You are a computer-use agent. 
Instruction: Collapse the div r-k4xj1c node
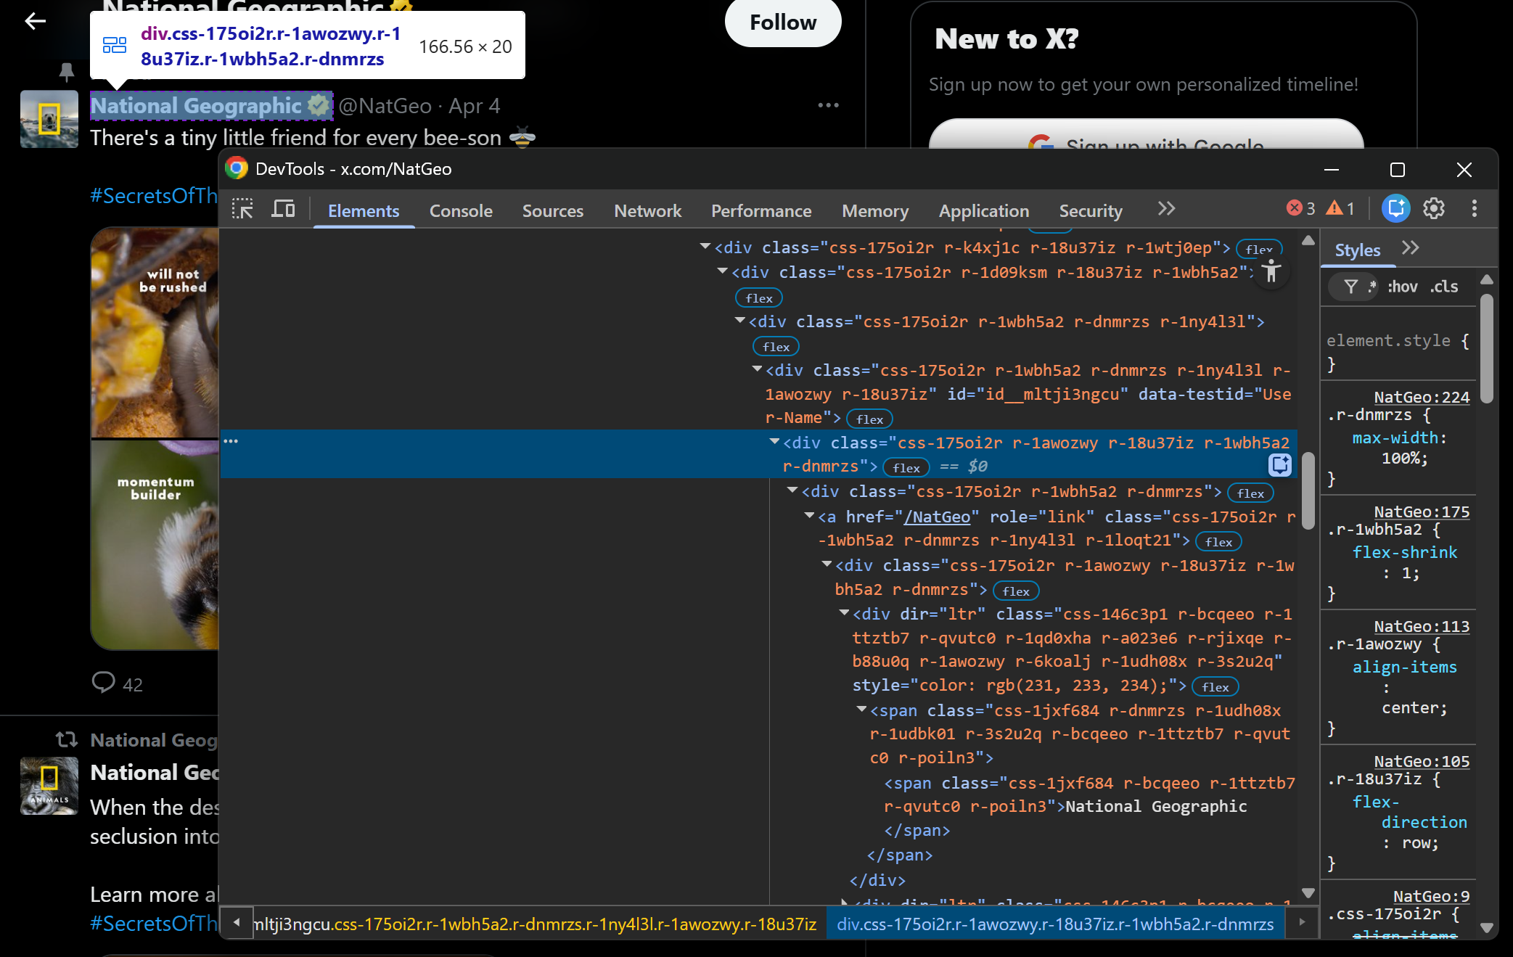tap(705, 247)
